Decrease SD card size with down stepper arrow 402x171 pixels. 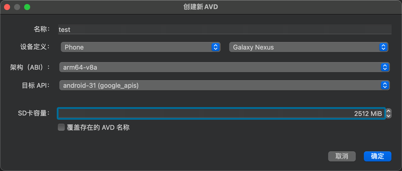pos(389,116)
